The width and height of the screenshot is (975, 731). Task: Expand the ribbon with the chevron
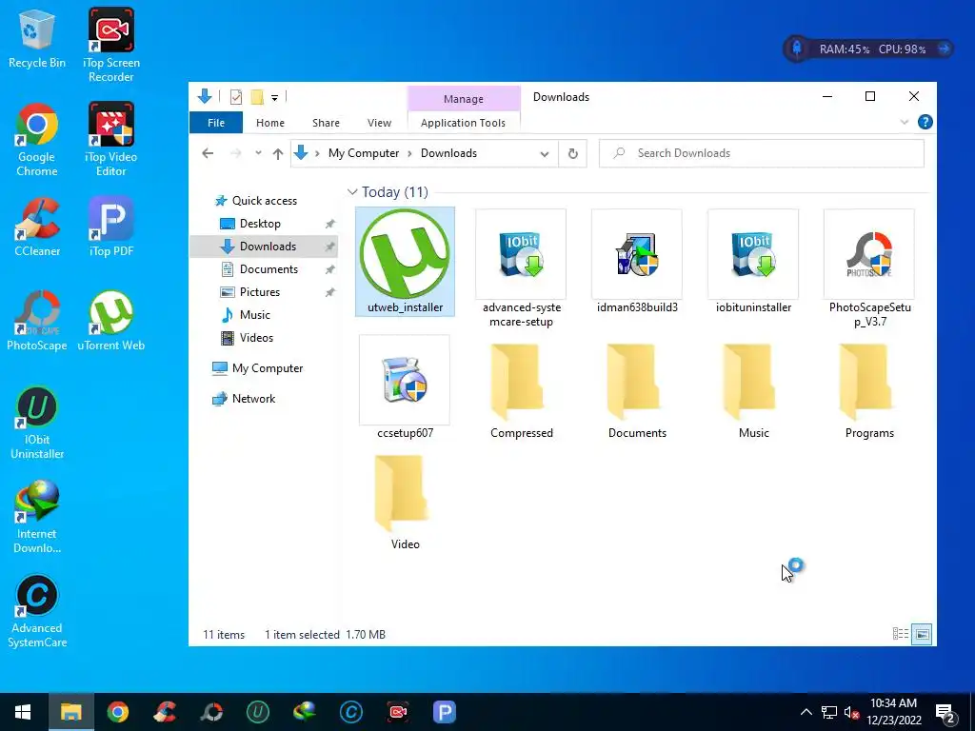click(x=905, y=122)
